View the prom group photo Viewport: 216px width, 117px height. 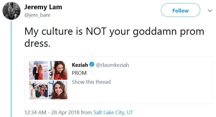point(39,90)
